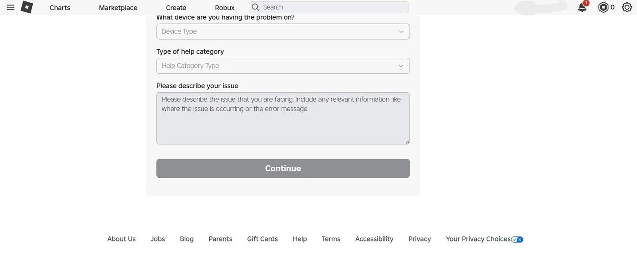Open the Robux tab
Image resolution: width=637 pixels, height=255 pixels.
click(225, 8)
